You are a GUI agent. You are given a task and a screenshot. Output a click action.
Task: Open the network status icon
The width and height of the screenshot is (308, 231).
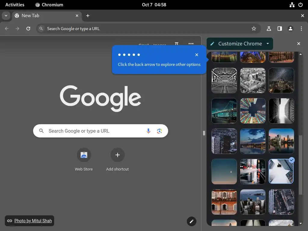[292, 5]
